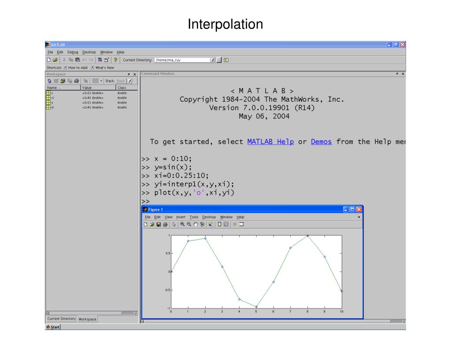This screenshot has width=451, height=338.
Task: Select variable yi in Workspace
Action: pos(92,107)
